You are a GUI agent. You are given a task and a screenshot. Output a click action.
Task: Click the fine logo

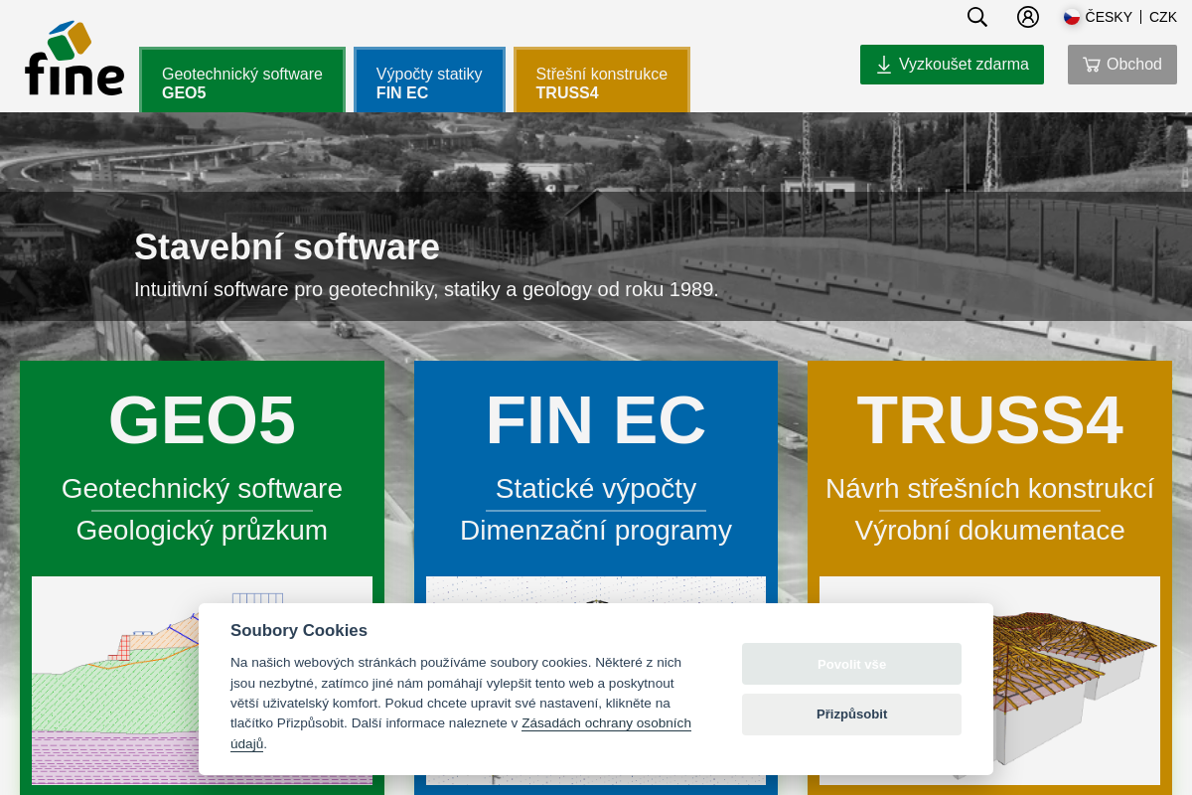(74, 58)
